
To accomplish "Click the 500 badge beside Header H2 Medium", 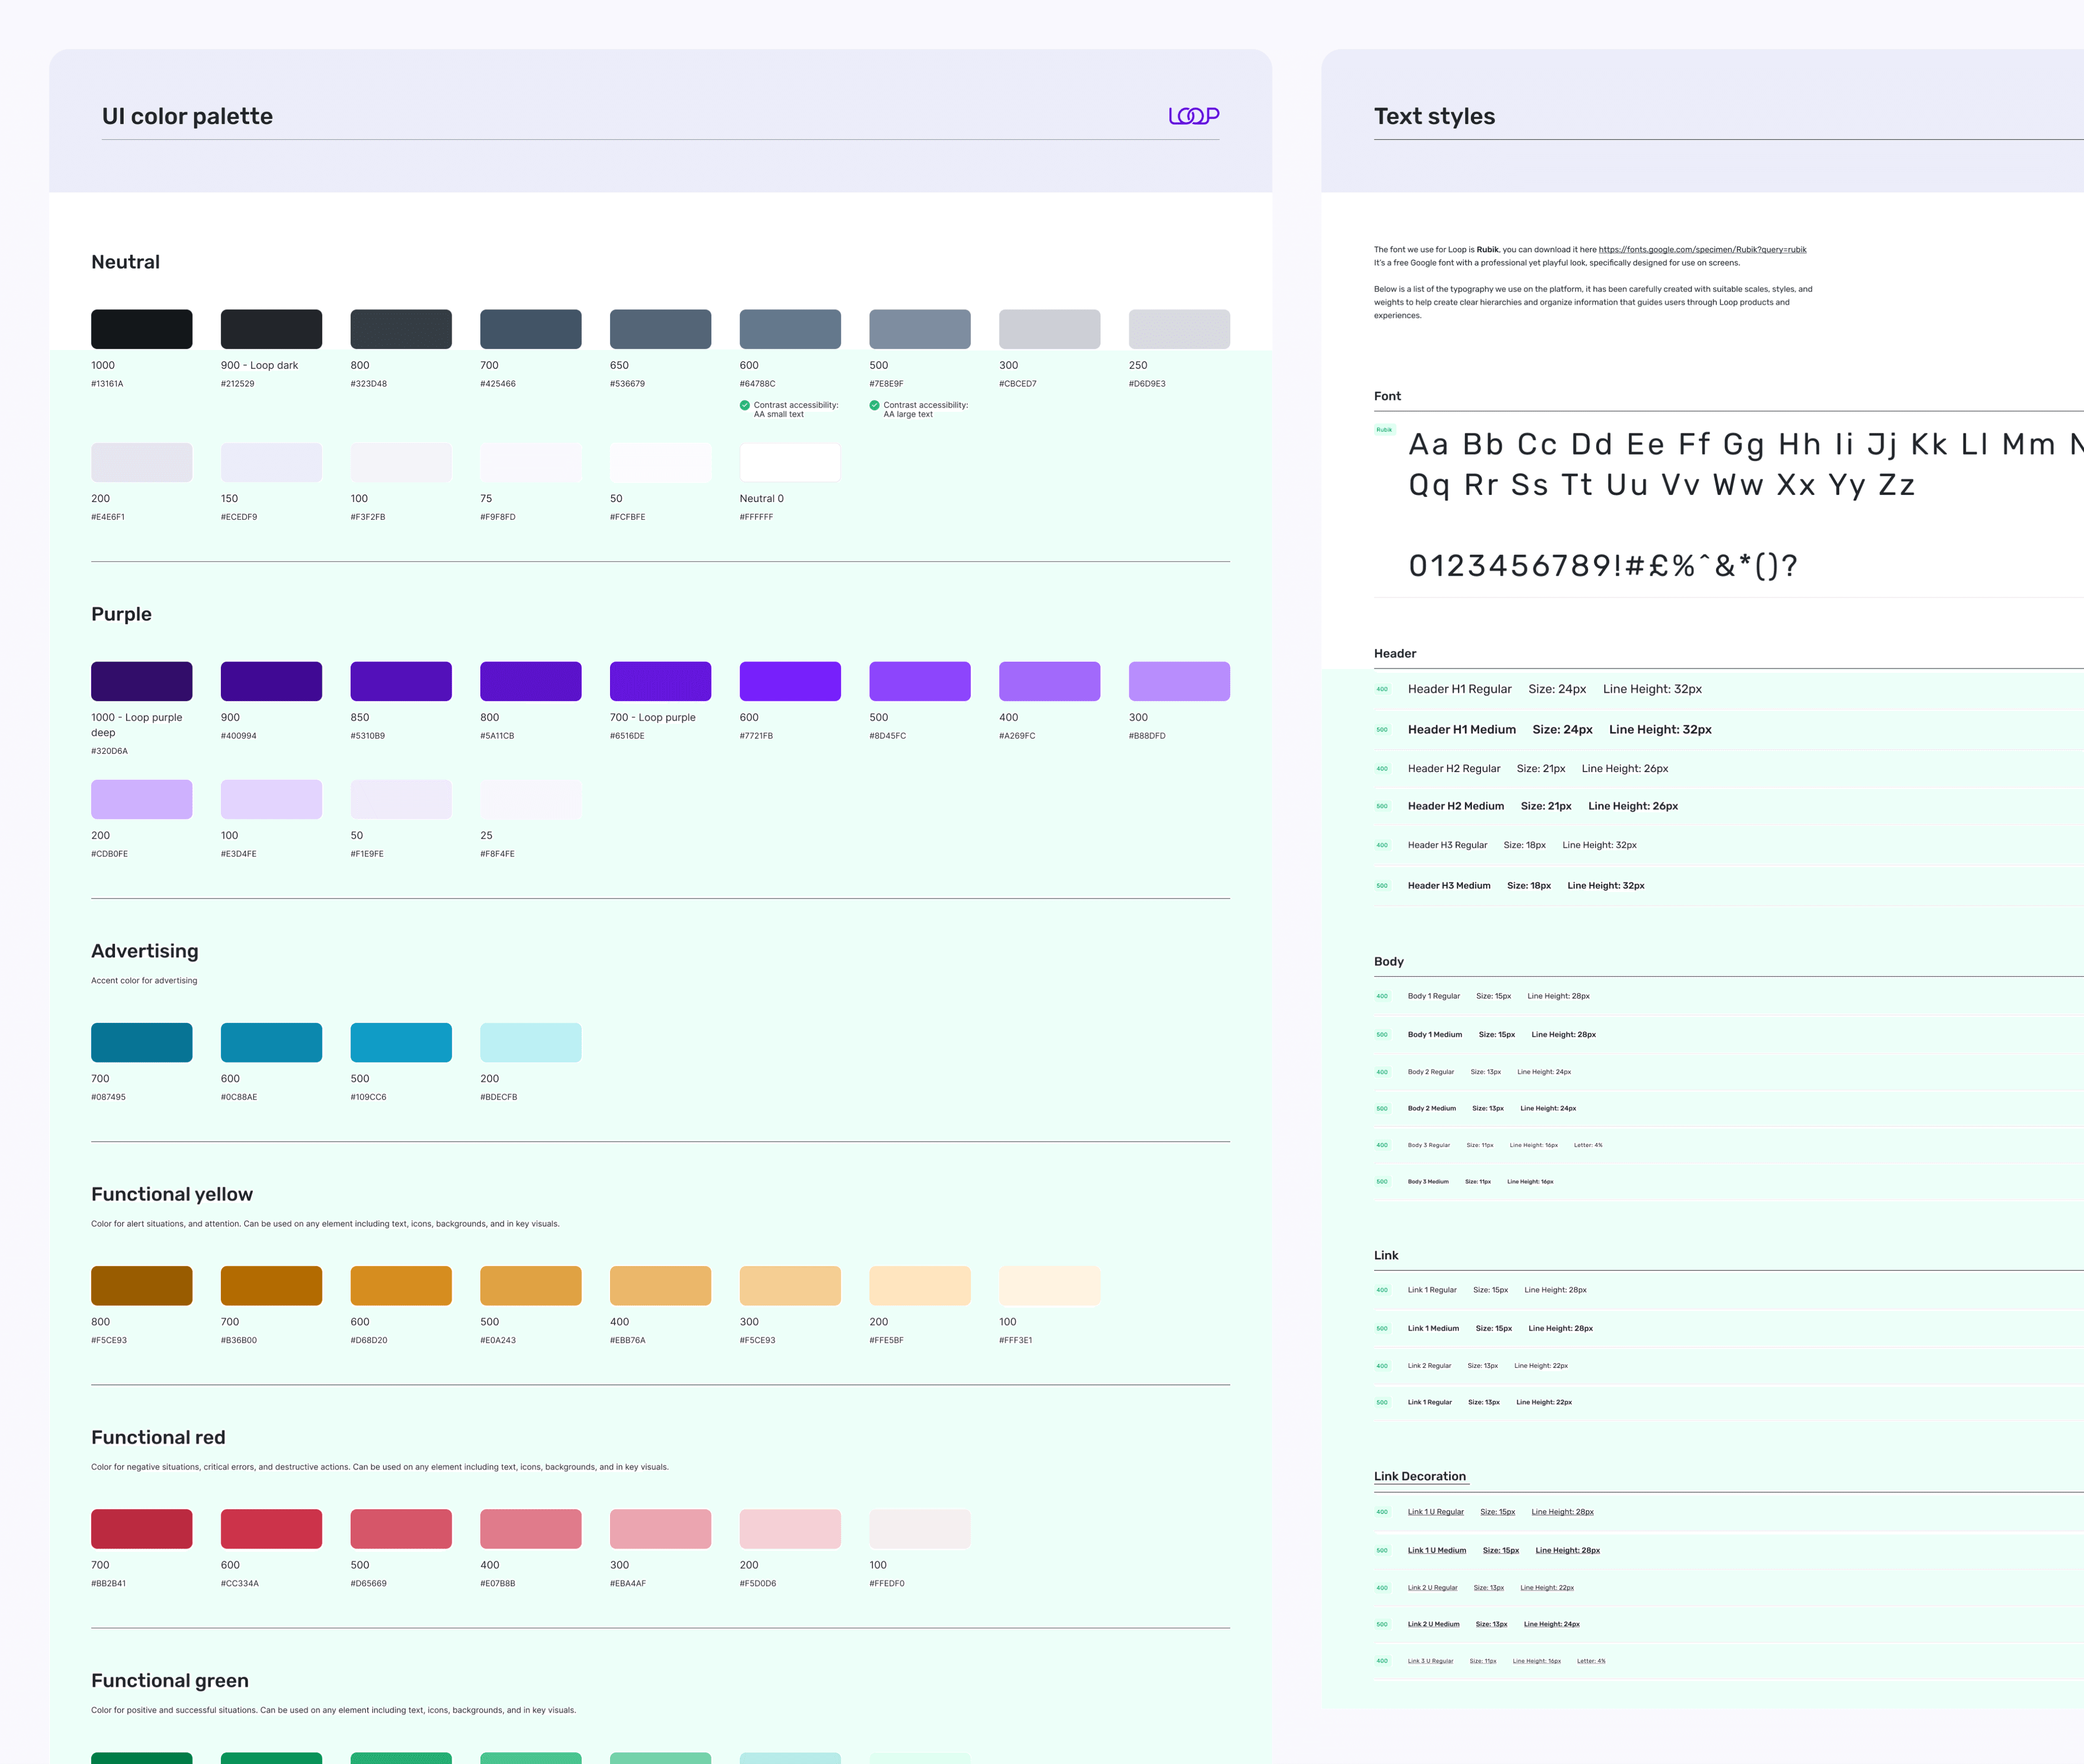I will [x=1382, y=806].
